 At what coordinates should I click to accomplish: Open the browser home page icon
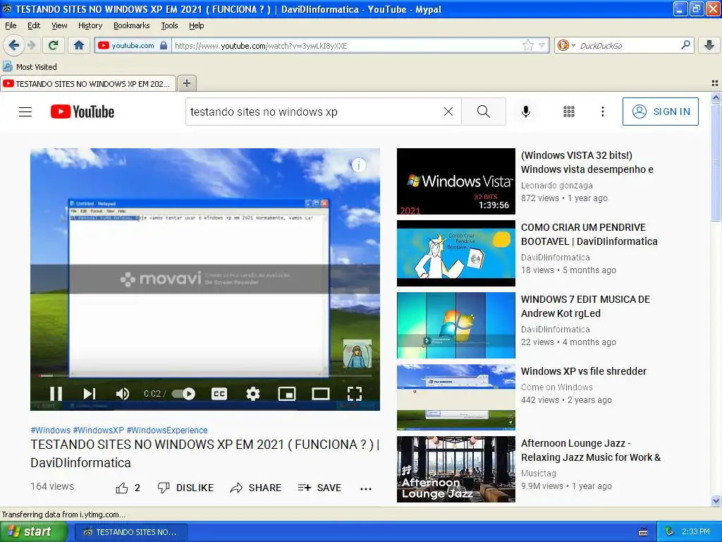click(79, 45)
